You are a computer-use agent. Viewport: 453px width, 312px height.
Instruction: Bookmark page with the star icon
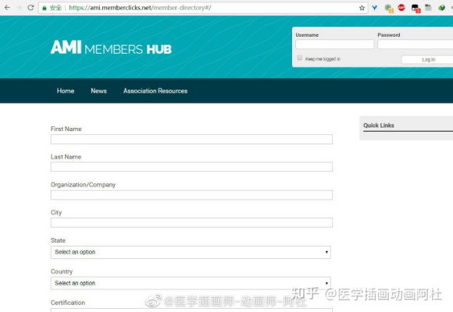click(x=362, y=8)
